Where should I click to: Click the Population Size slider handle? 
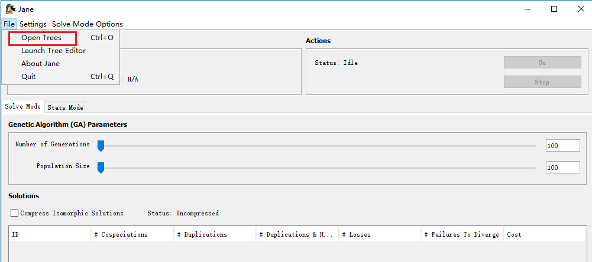coord(101,167)
